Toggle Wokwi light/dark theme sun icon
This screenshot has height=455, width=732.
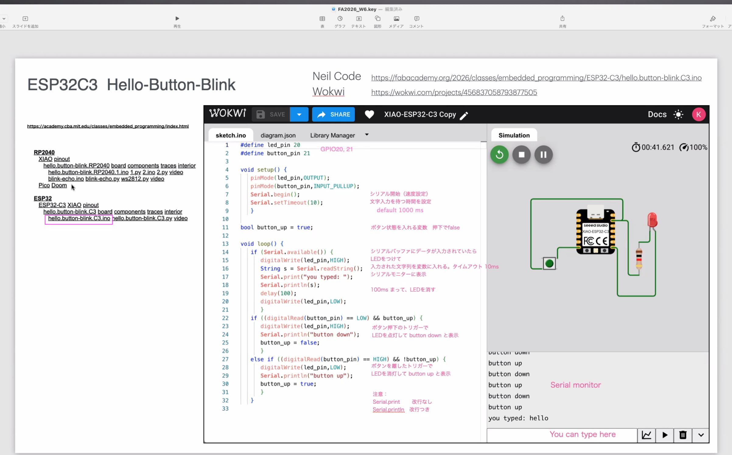pyautogui.click(x=678, y=114)
